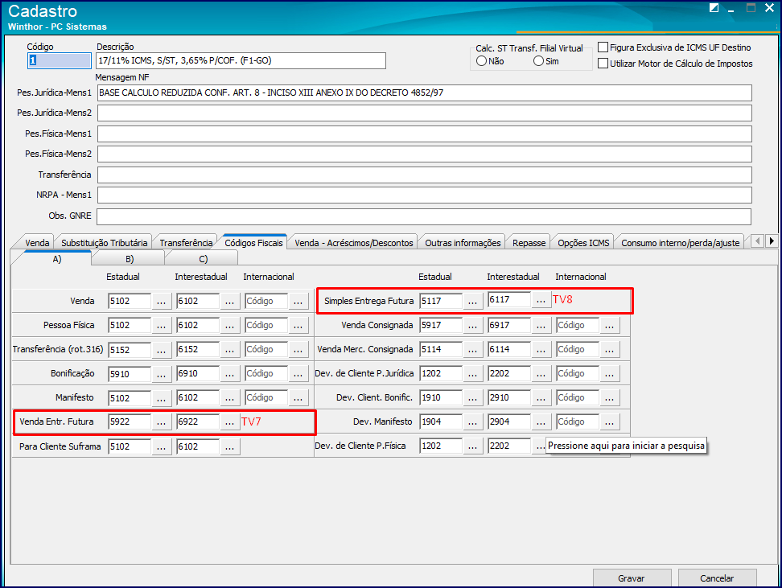This screenshot has height=588, width=782.
Task: Open the Transferência tab
Action: pyautogui.click(x=186, y=243)
